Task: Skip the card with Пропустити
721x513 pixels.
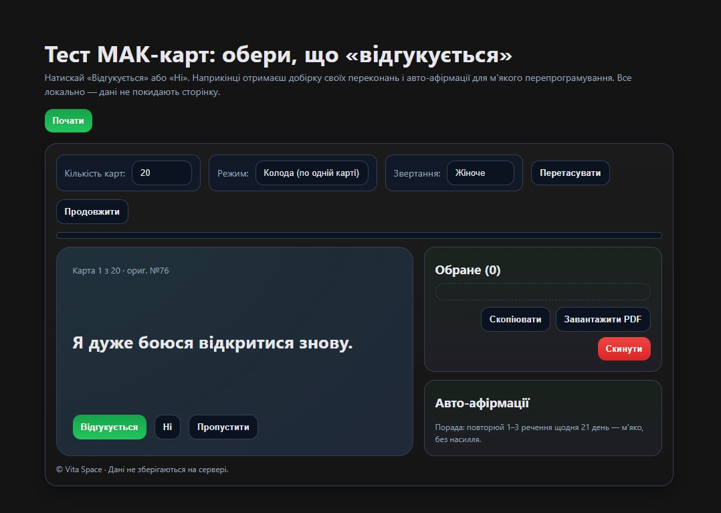Action: (x=223, y=427)
